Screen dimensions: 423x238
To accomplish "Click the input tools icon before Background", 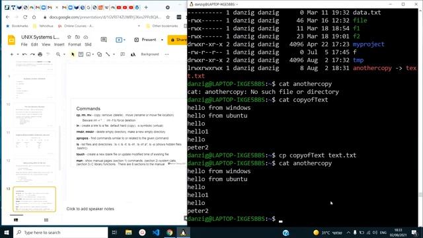I will point(133,54).
